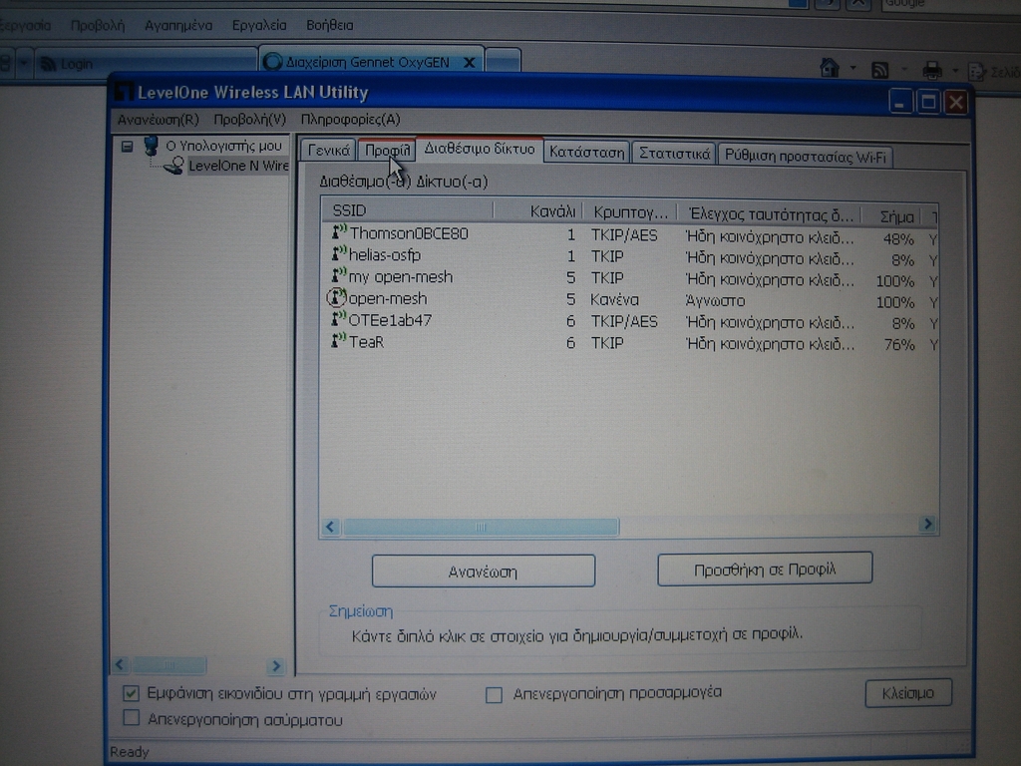Click the network list scroll-left arrow
The height and width of the screenshot is (766, 1021).
pyautogui.click(x=330, y=527)
